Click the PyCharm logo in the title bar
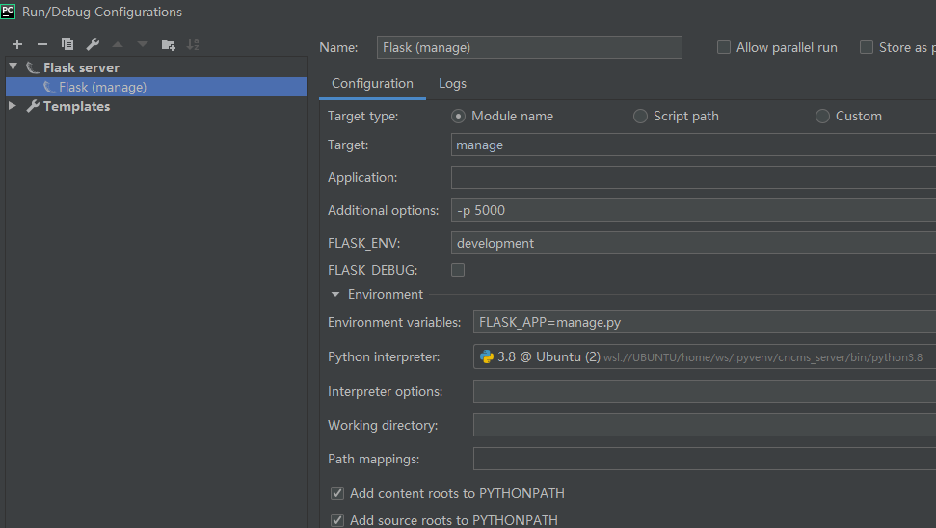 pos(8,12)
